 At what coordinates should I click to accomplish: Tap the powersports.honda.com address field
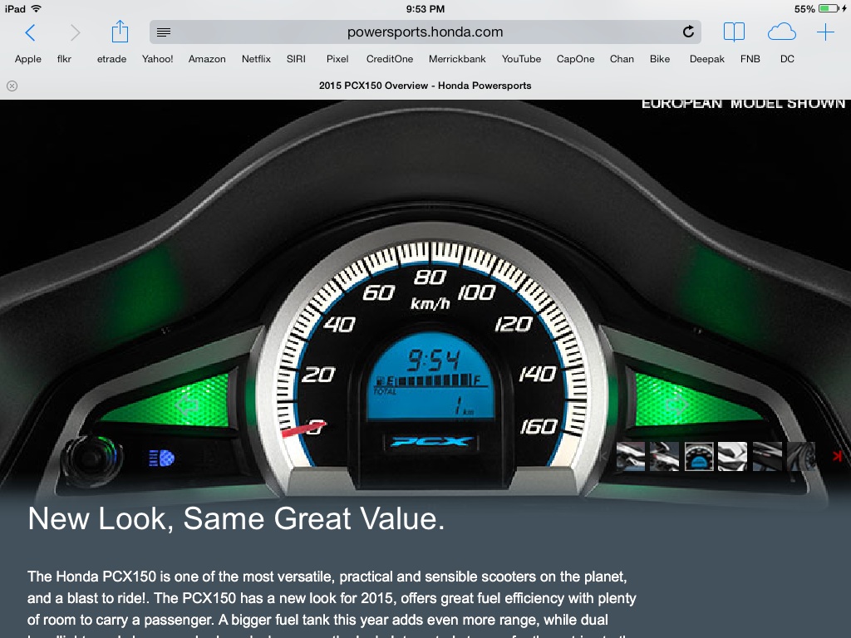click(x=425, y=32)
